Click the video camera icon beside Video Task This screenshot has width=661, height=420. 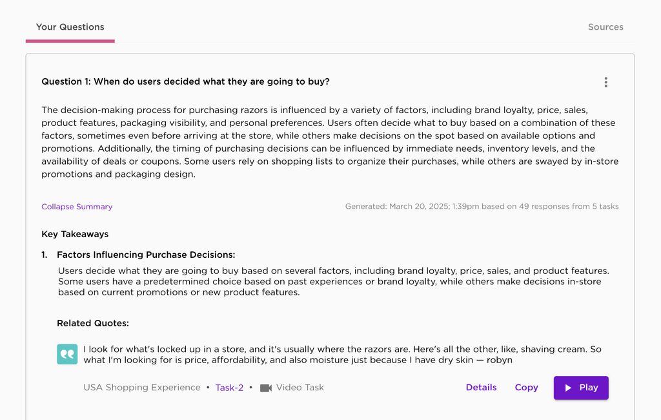click(265, 388)
